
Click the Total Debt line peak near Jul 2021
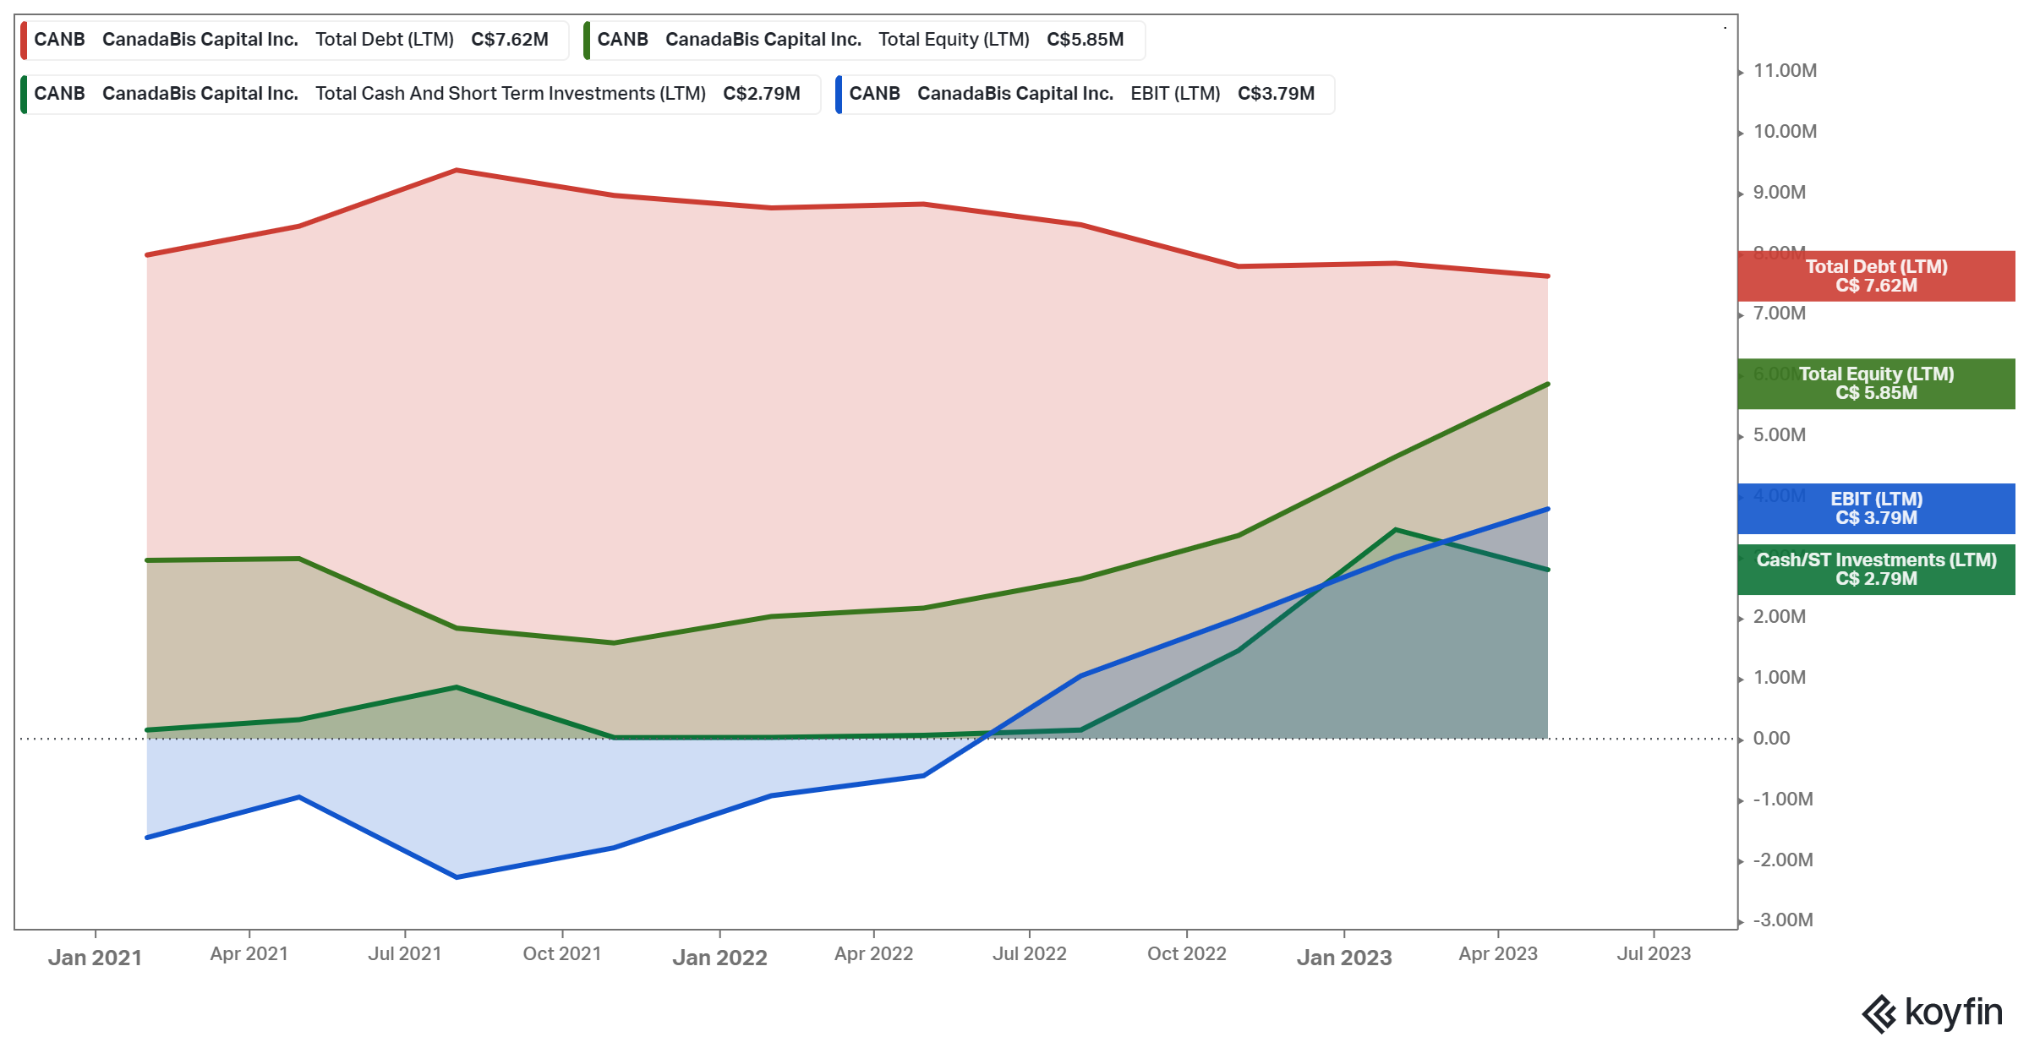(457, 171)
